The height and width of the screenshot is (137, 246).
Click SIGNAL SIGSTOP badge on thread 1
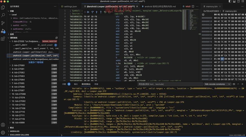[x=49, y=41]
